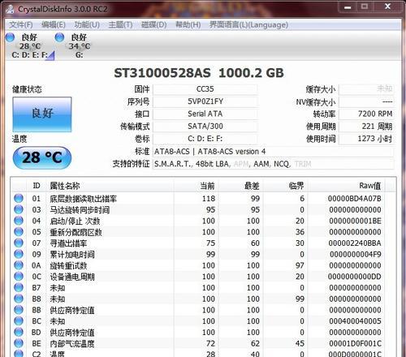
Task: Click the interface field Serial ATA
Action: (x=205, y=114)
